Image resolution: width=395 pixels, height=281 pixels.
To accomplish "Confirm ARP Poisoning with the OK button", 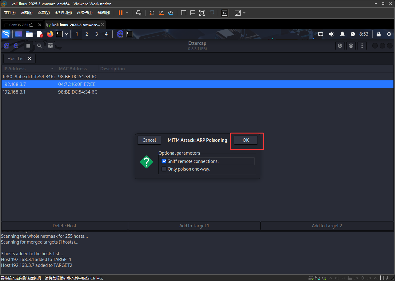I will (x=245, y=140).
